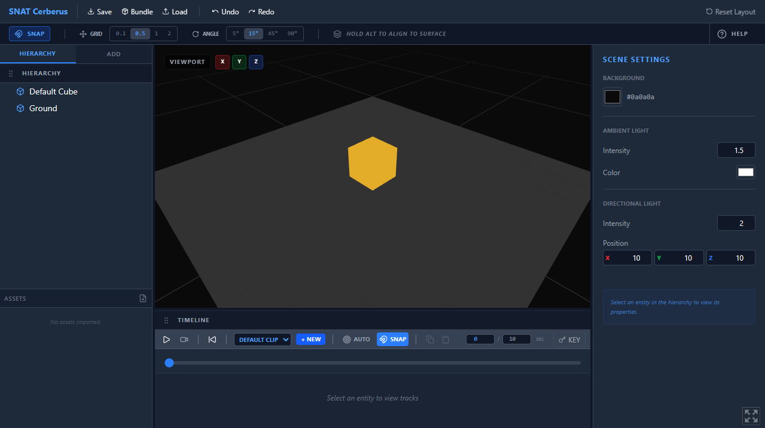The height and width of the screenshot is (428, 765).
Task: Edit directional light Y position
Action: tap(679, 258)
